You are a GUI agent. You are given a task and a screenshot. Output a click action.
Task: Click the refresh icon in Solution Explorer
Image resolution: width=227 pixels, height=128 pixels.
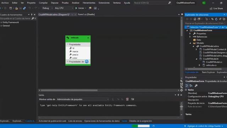[x=216, y=19]
